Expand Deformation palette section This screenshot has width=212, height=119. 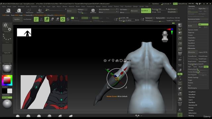coord(192,113)
